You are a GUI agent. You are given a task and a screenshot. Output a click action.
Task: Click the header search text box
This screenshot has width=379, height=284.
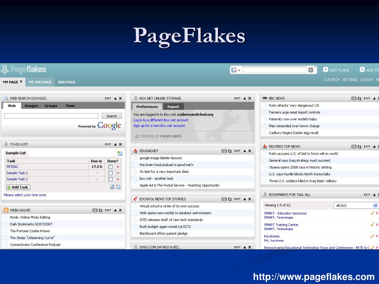[275, 70]
